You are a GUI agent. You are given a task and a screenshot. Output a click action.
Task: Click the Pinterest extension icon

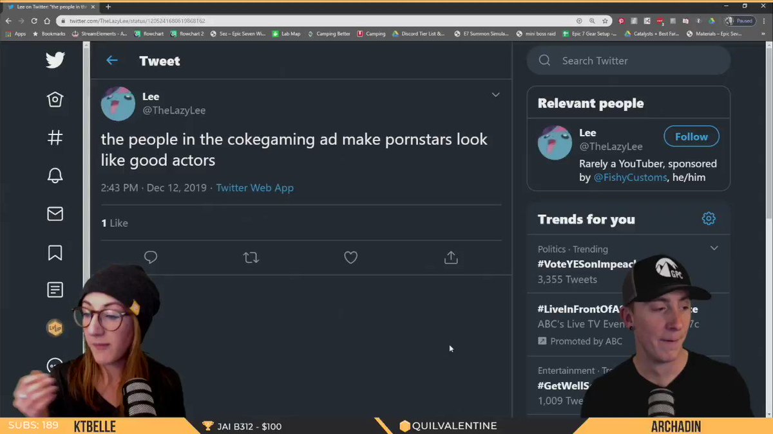(x=622, y=21)
